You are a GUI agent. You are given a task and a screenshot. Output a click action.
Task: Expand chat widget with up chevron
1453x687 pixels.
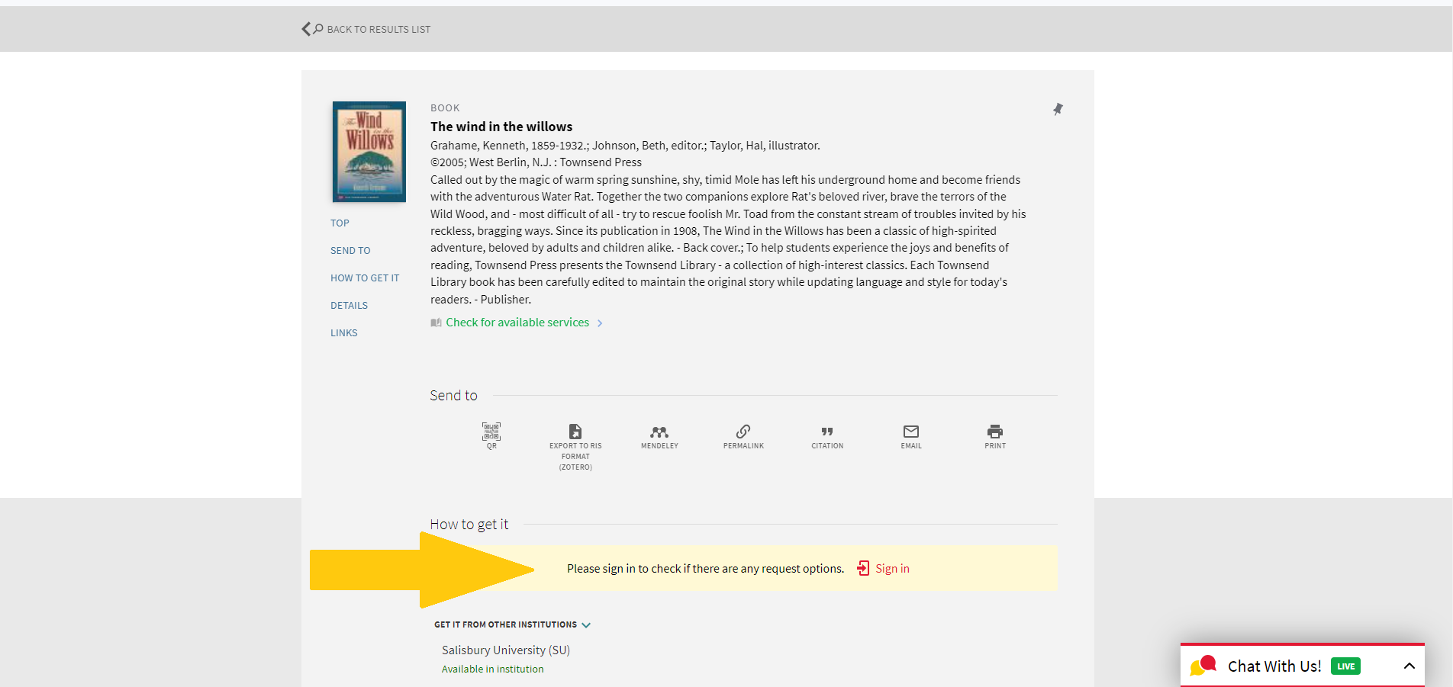(x=1410, y=666)
